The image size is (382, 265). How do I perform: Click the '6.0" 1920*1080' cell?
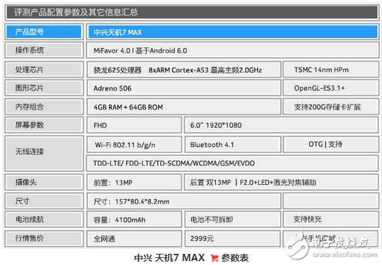tap(282, 125)
